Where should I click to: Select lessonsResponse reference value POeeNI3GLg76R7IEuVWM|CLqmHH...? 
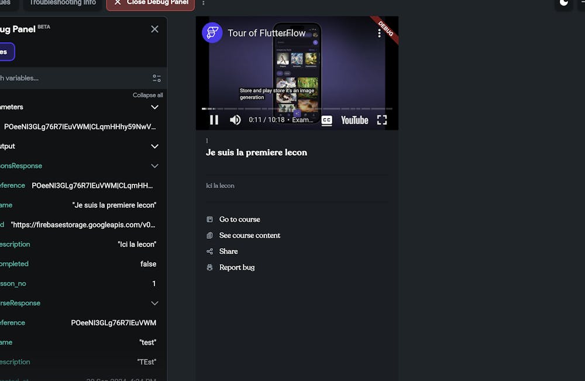(x=92, y=186)
